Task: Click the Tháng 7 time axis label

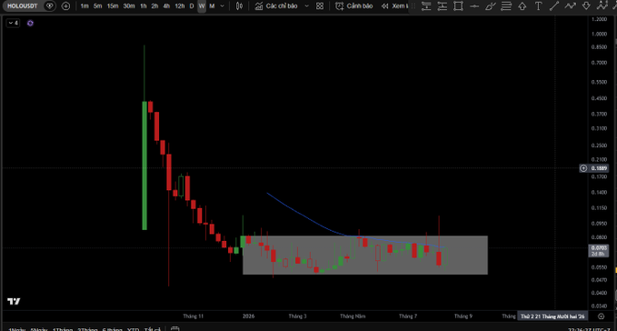Action: click(408, 316)
